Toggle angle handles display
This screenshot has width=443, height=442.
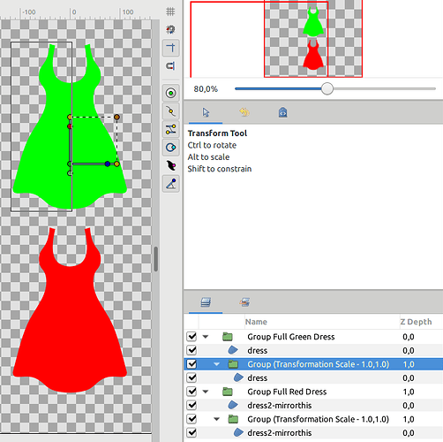pos(170,184)
